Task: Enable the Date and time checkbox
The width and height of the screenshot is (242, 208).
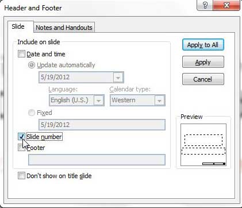Action: (x=21, y=54)
